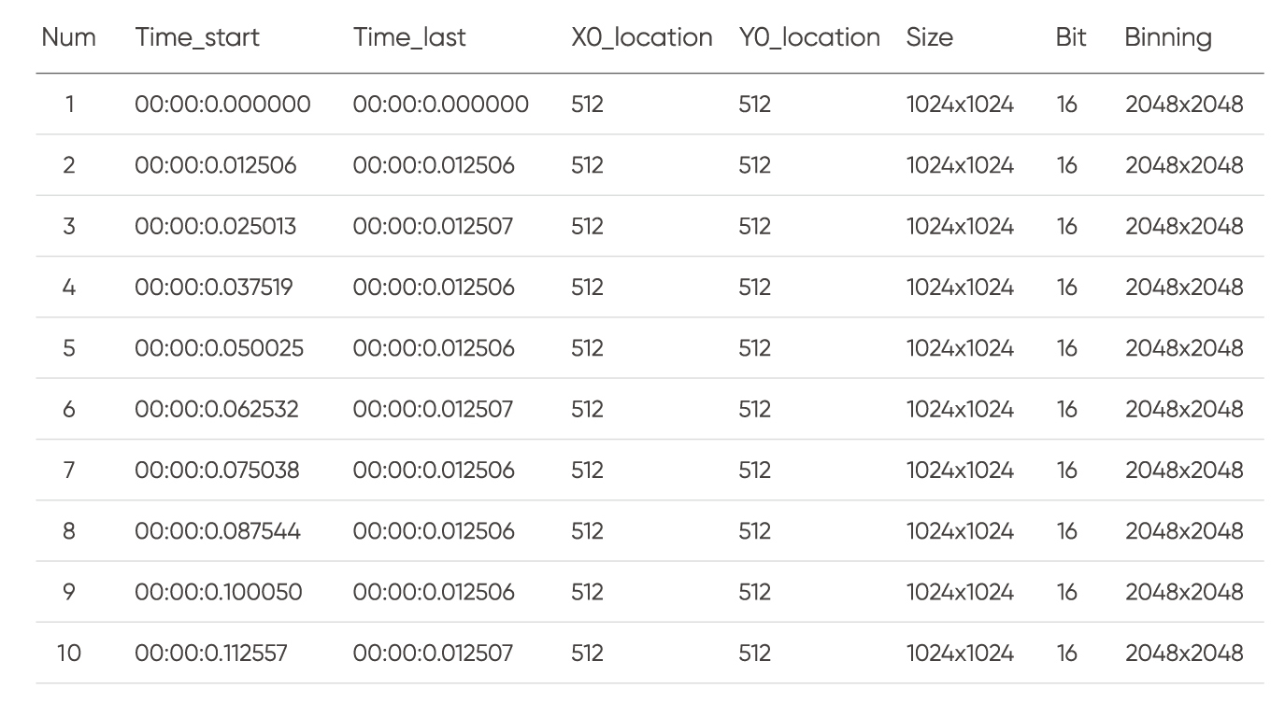Select row number 1 cell
Screen dimensions: 1285x717
[x=69, y=104]
